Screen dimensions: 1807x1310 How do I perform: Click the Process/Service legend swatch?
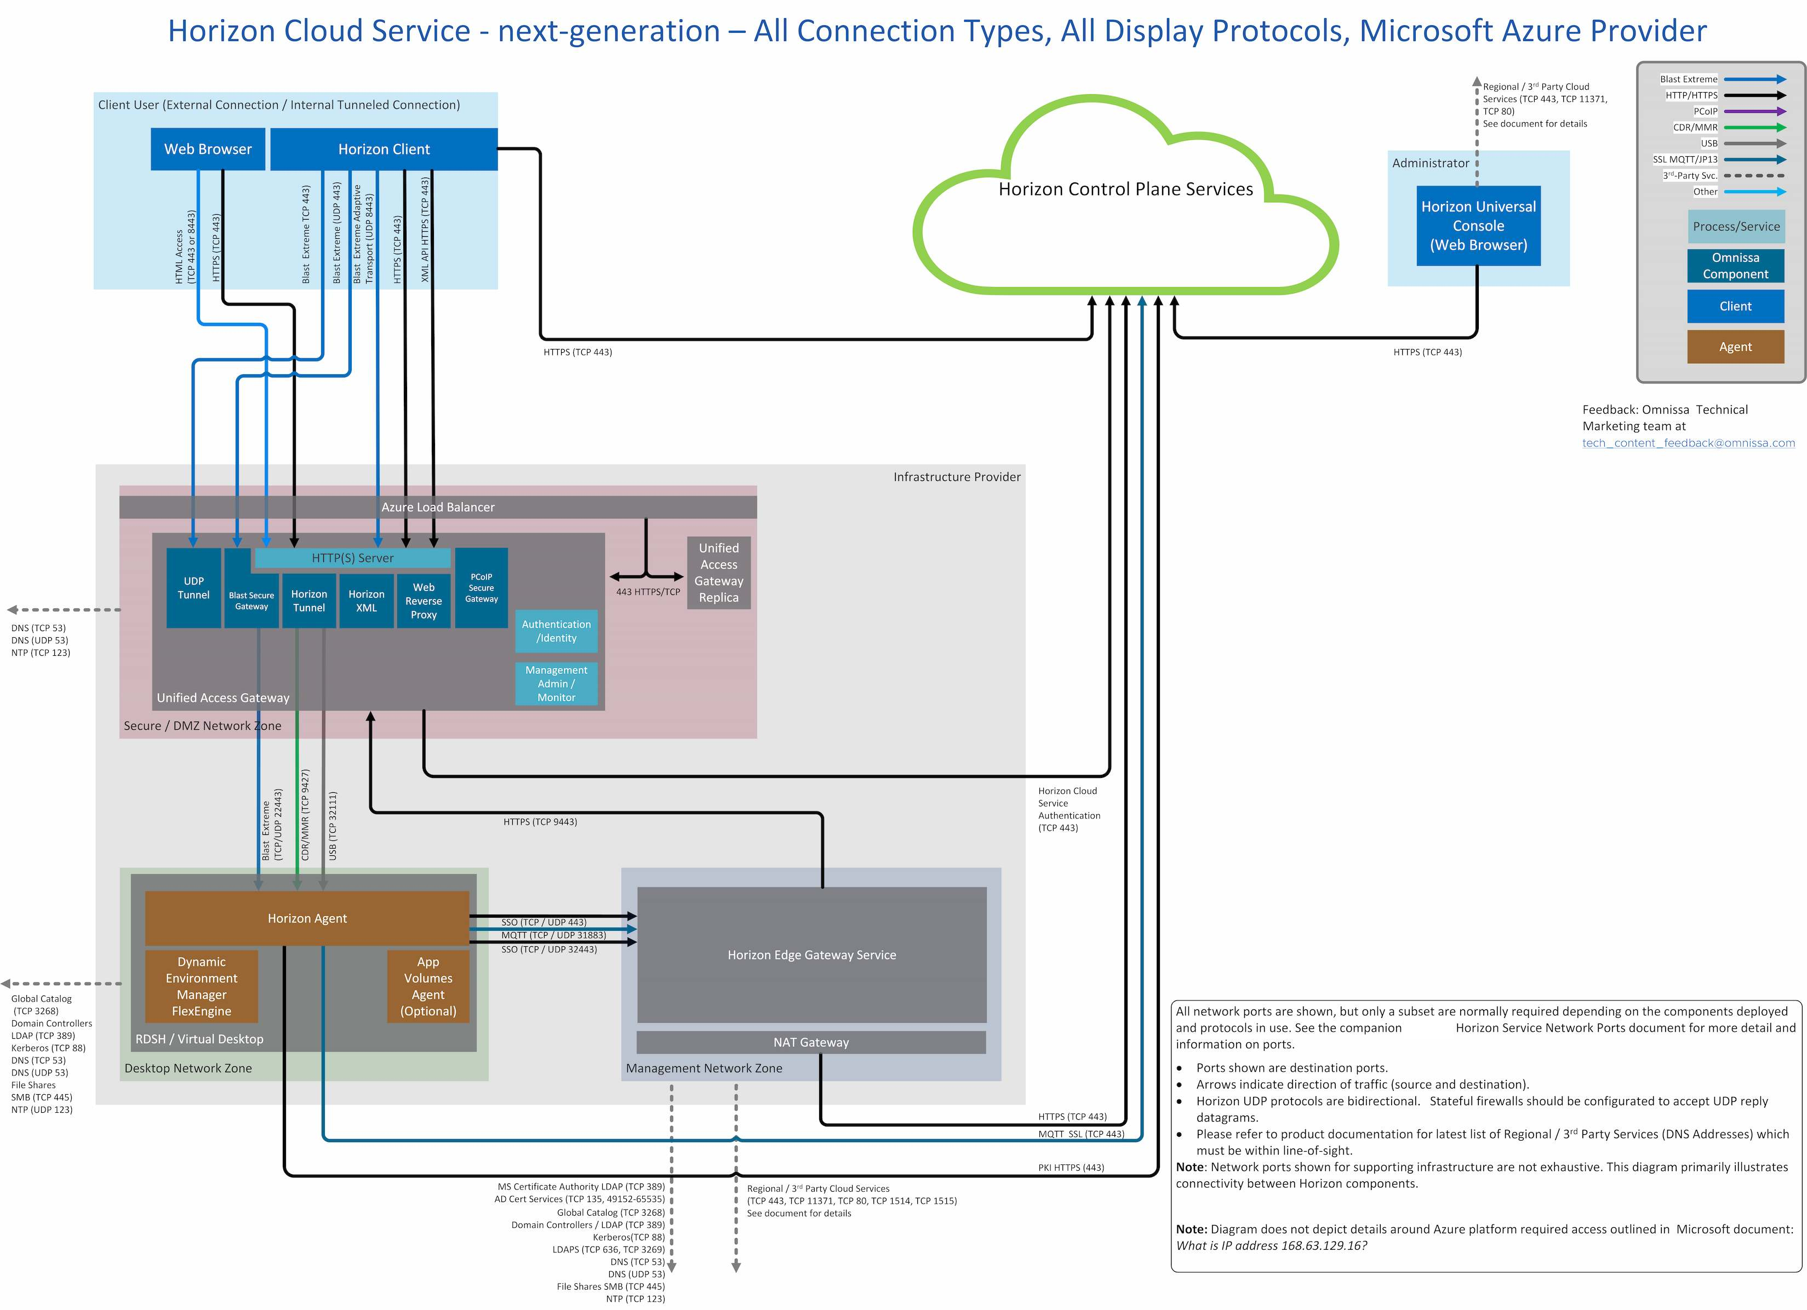point(1735,226)
